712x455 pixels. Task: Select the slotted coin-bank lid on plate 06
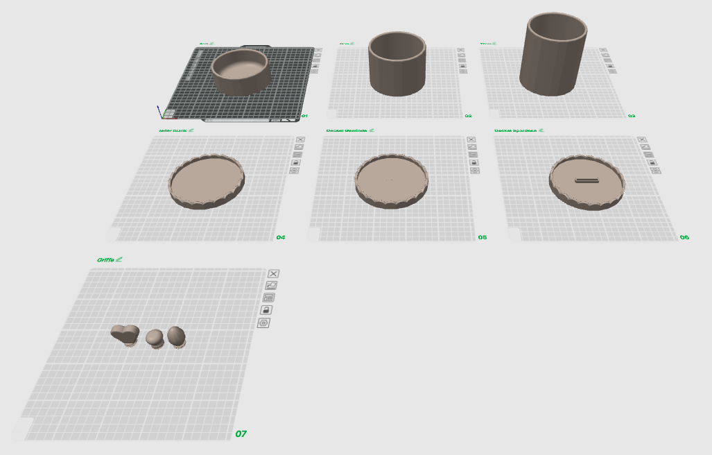(587, 182)
